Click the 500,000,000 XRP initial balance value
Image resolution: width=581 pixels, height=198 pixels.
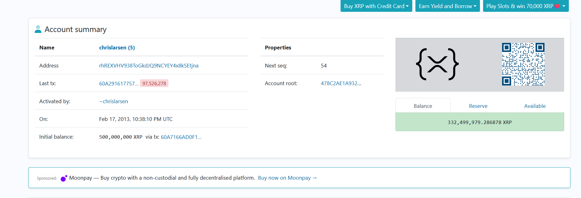(x=121, y=137)
